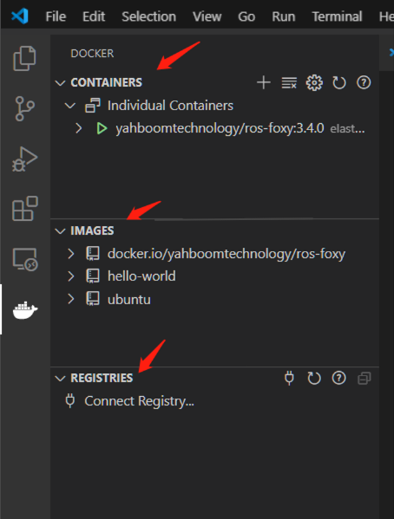The height and width of the screenshot is (519, 394).
Task: Click the Connect Registry... link
Action: [140, 401]
